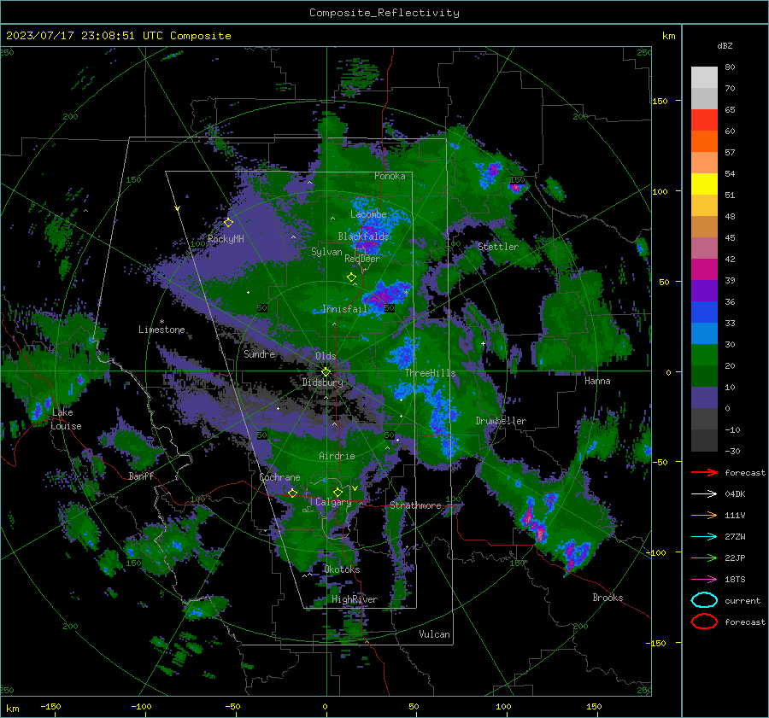Select the red 60–65 dBZ swatch
The width and height of the screenshot is (769, 718).
(704, 120)
